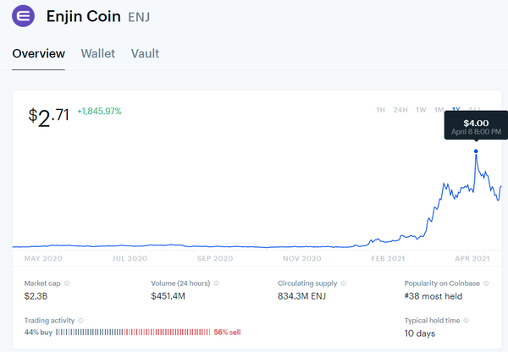Go to the Vault tab

tap(145, 53)
